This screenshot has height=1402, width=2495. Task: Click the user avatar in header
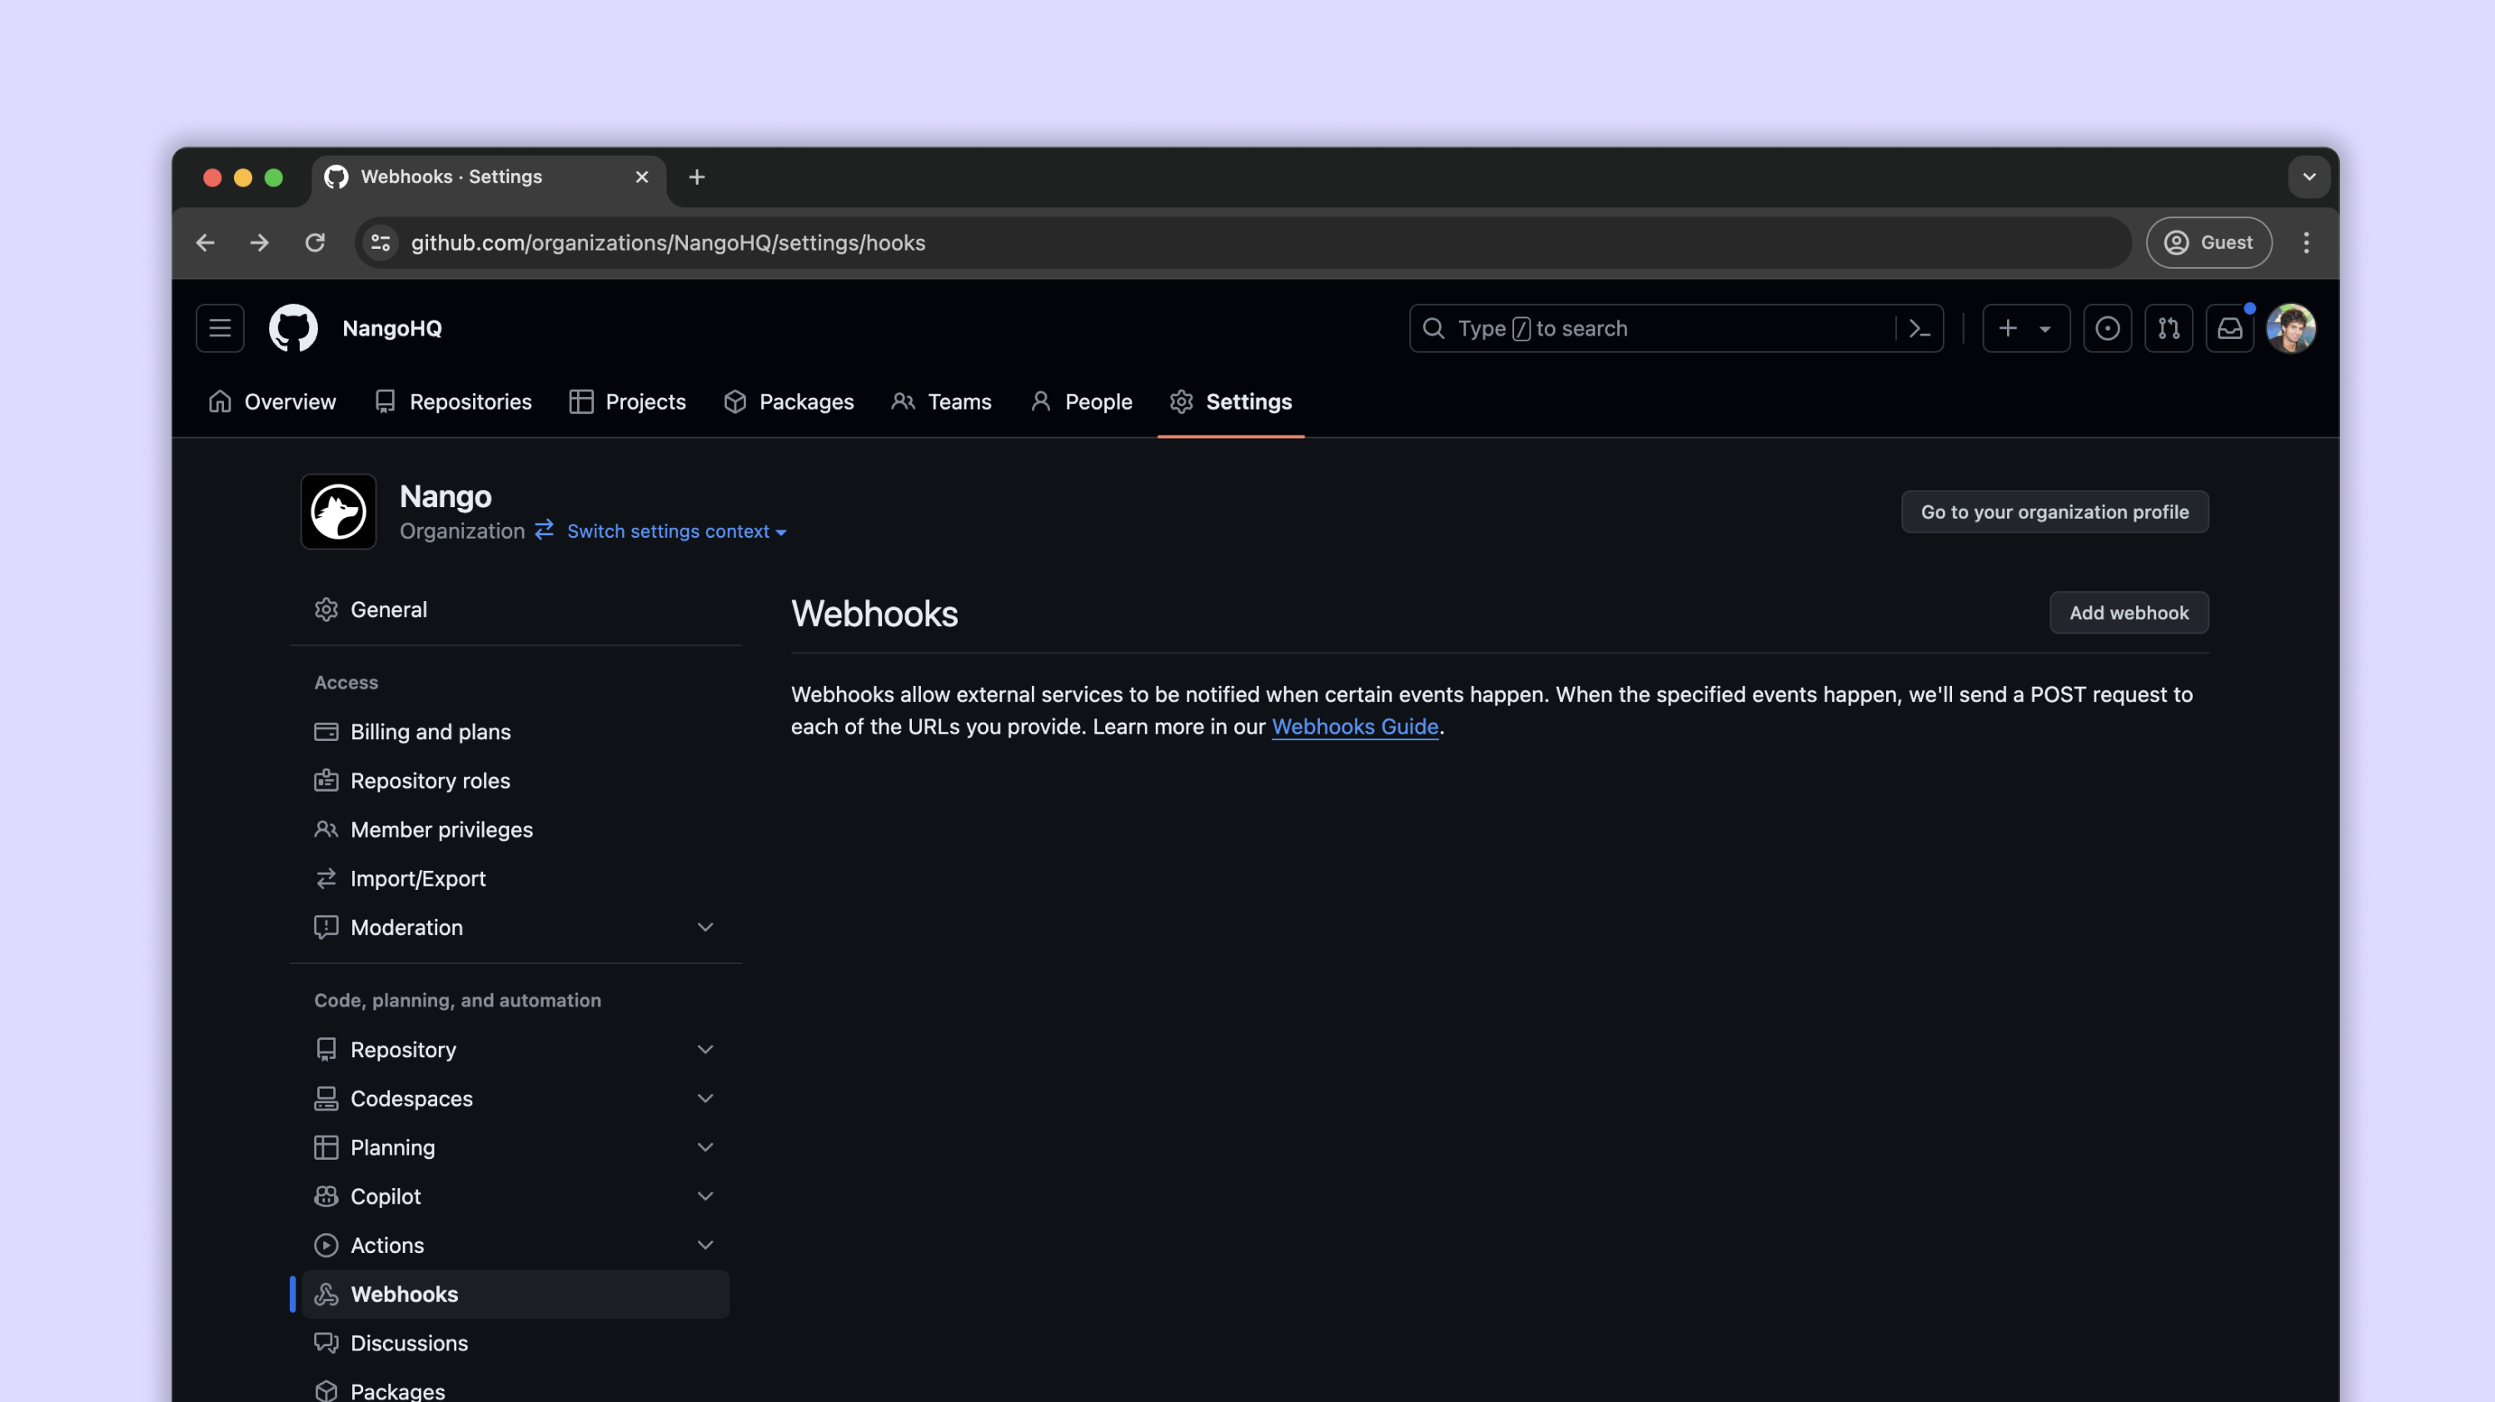(2291, 328)
